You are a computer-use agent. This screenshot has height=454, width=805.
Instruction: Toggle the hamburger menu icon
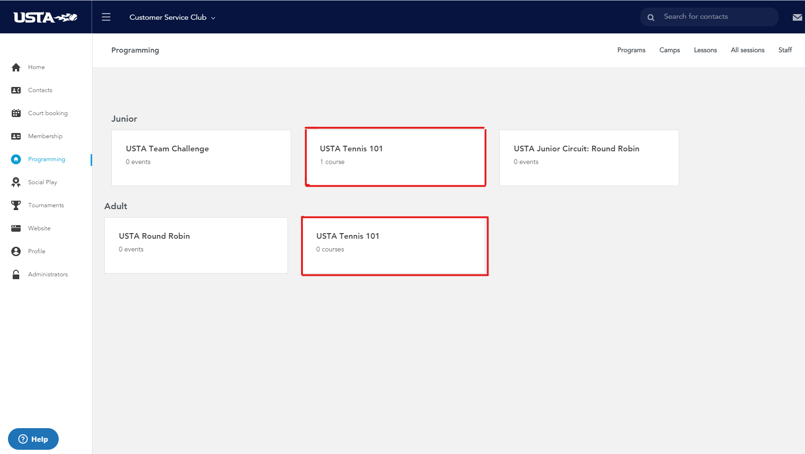click(106, 17)
